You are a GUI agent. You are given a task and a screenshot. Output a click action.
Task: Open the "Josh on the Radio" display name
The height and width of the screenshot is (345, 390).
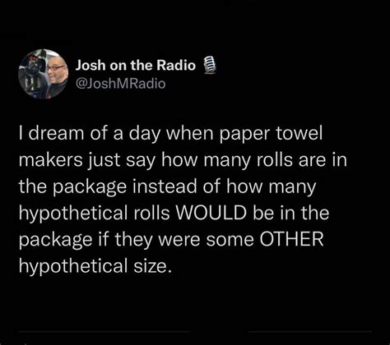coord(136,65)
